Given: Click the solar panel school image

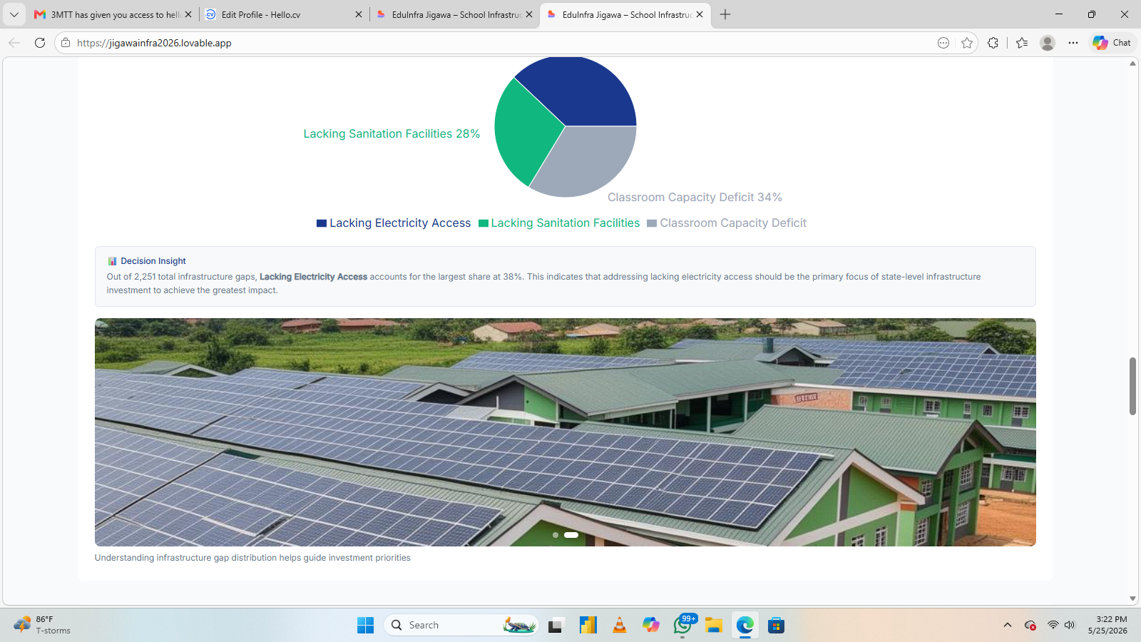Looking at the screenshot, I should pyautogui.click(x=565, y=432).
